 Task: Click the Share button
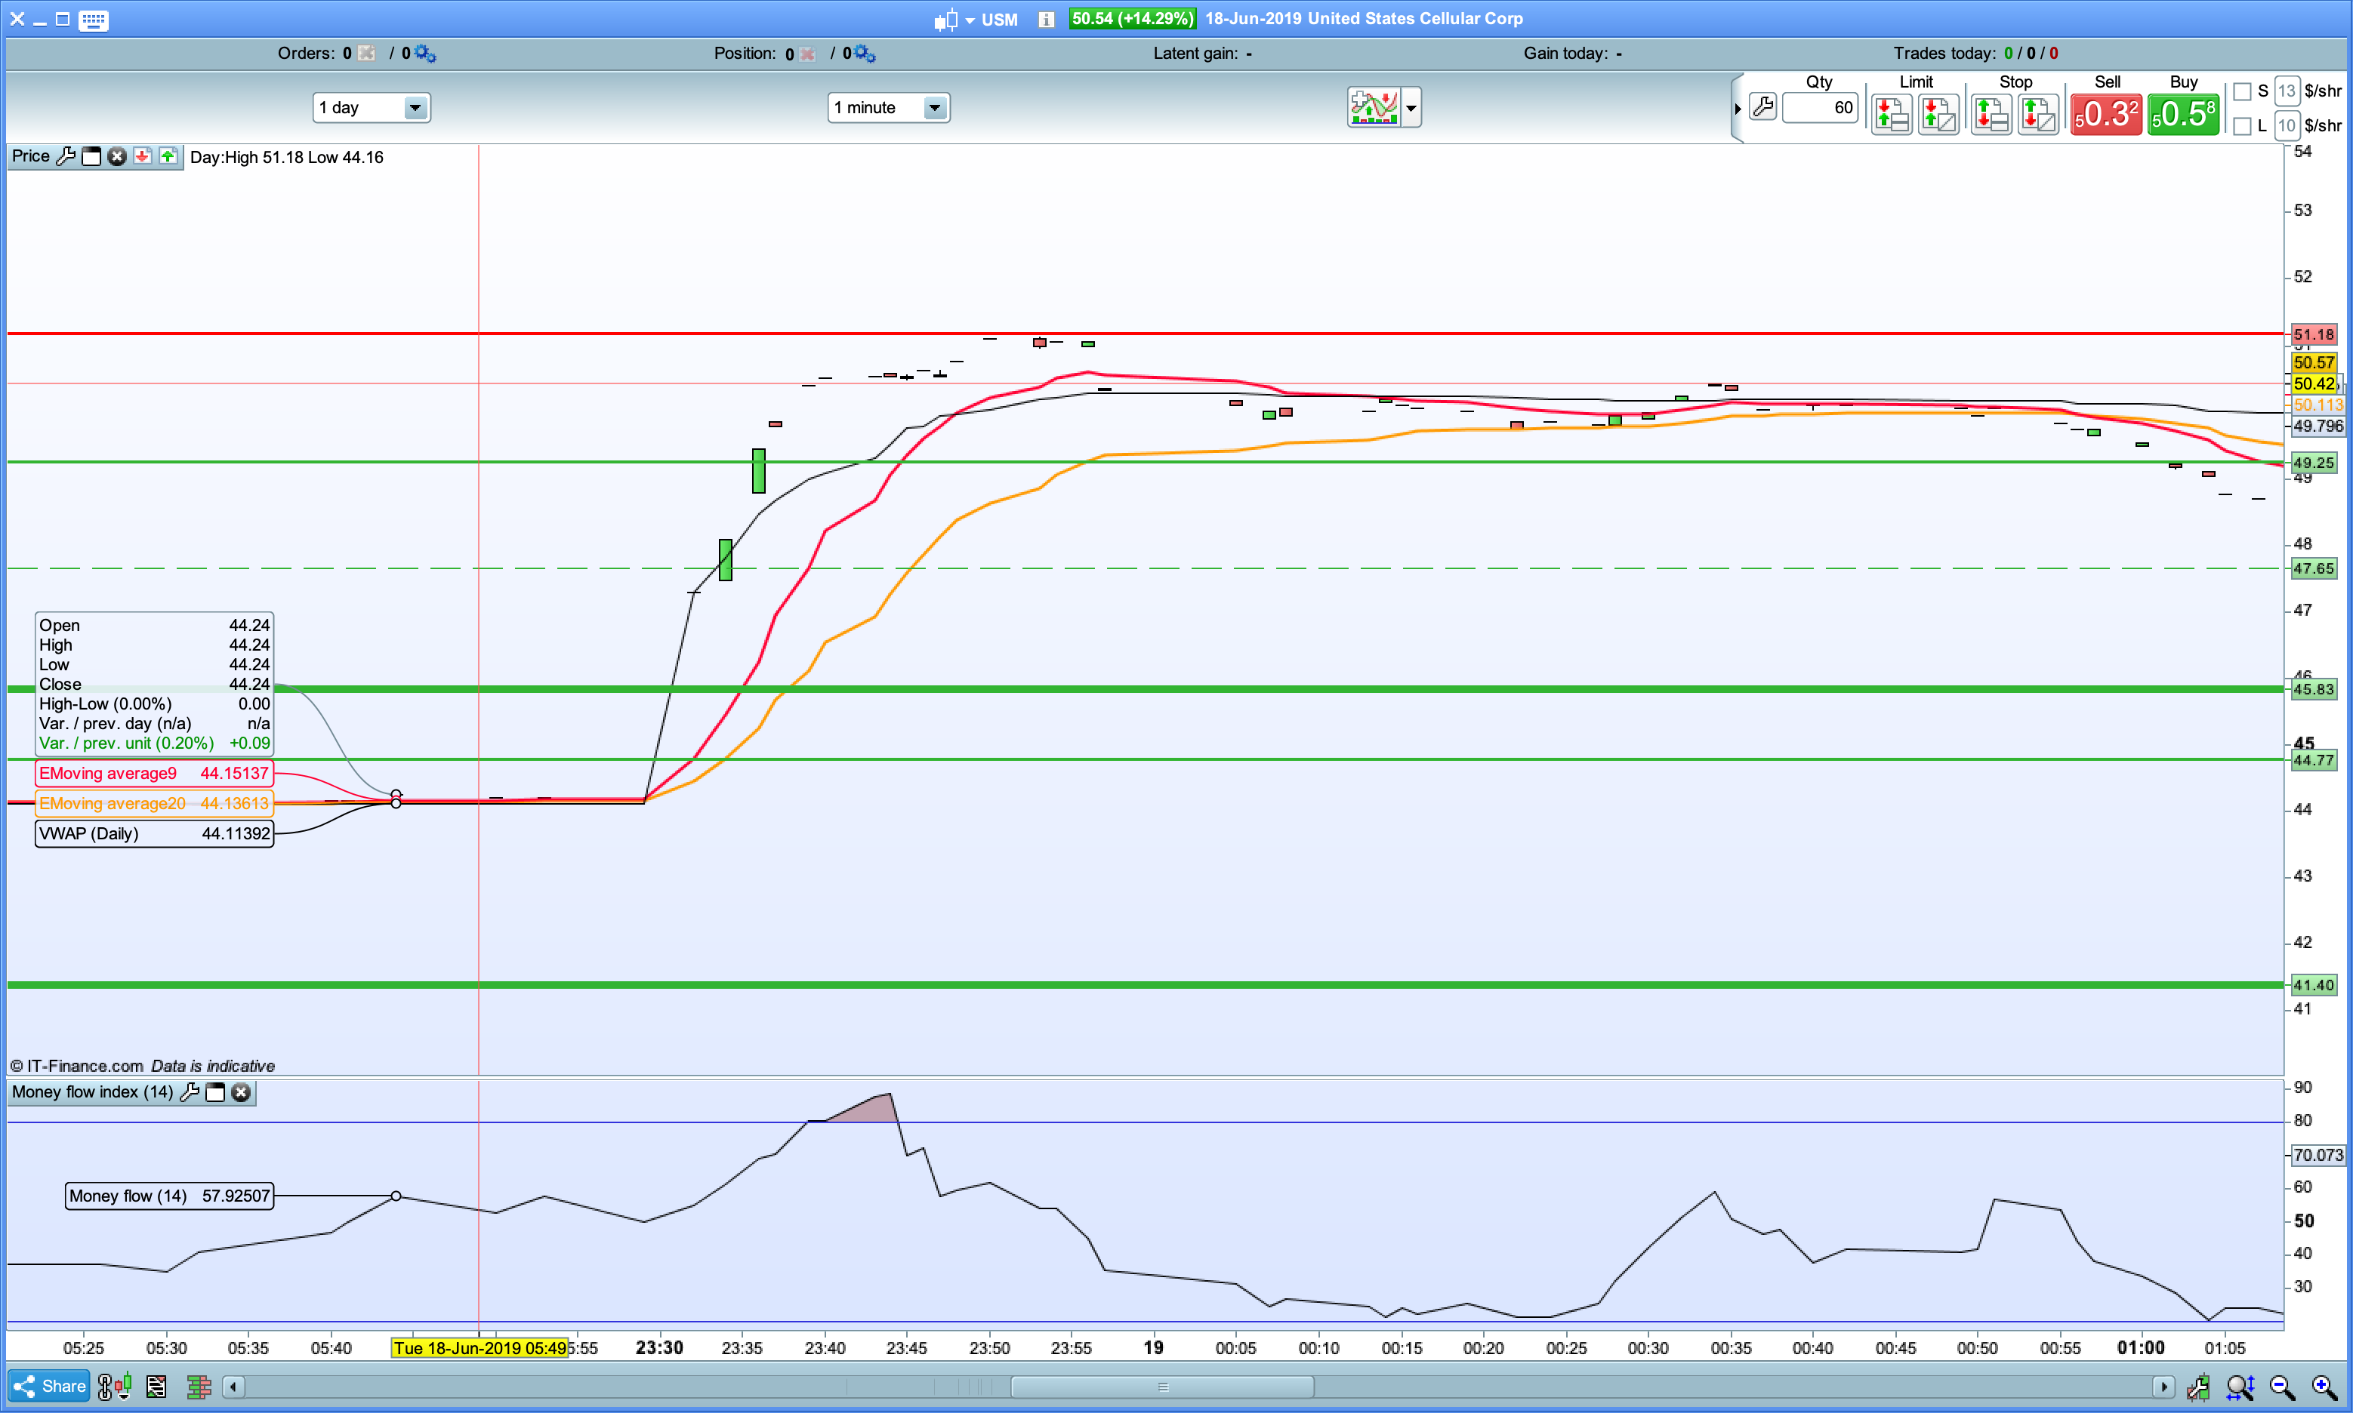coord(50,1387)
